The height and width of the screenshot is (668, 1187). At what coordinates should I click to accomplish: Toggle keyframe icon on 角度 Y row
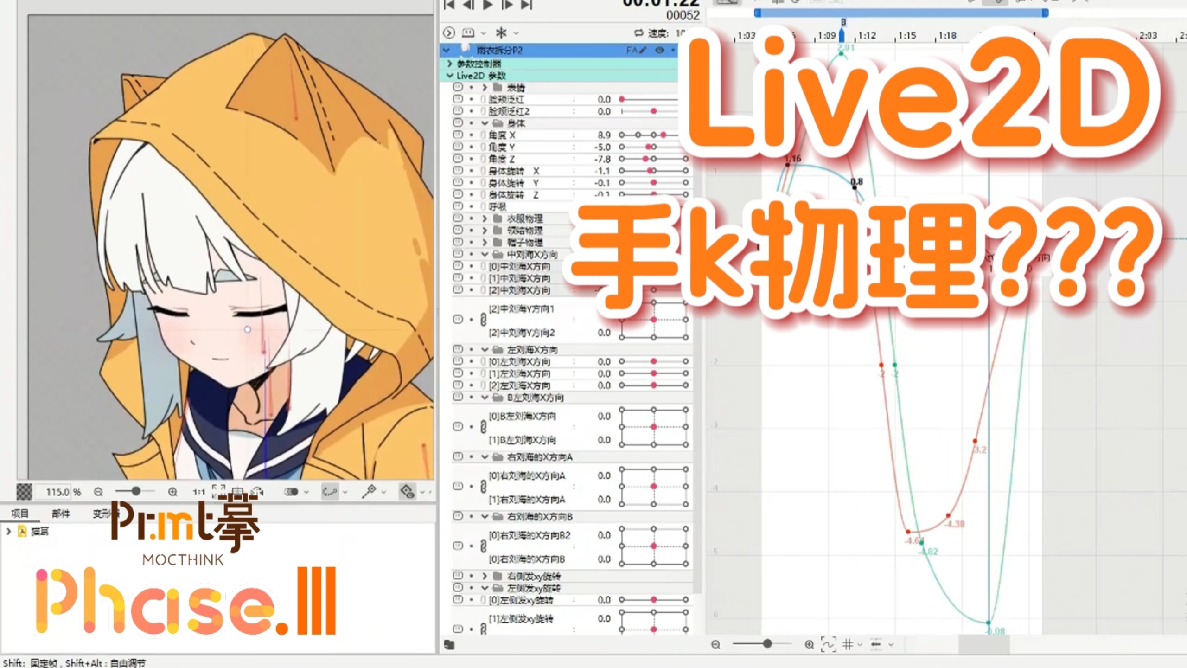point(458,147)
